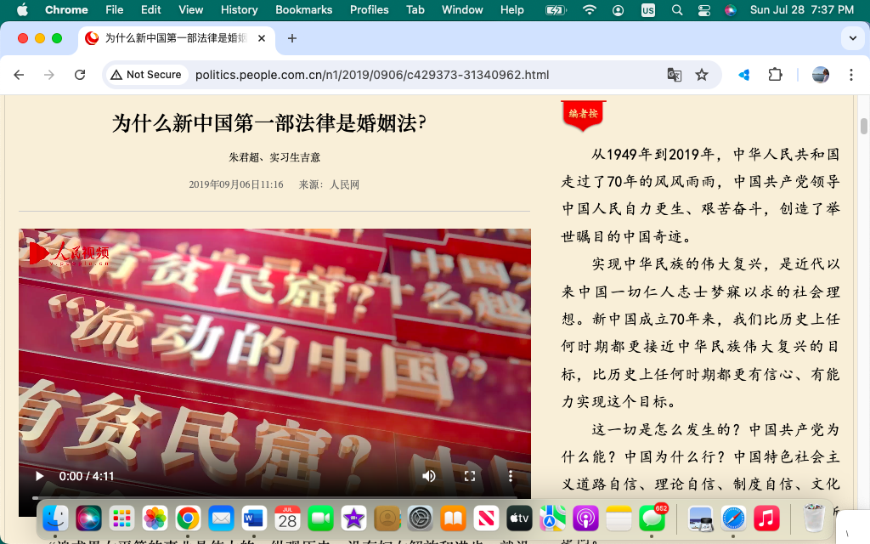Screen dimensions: 870x544
Task: Mute the video with the speaker icon
Action: click(429, 476)
